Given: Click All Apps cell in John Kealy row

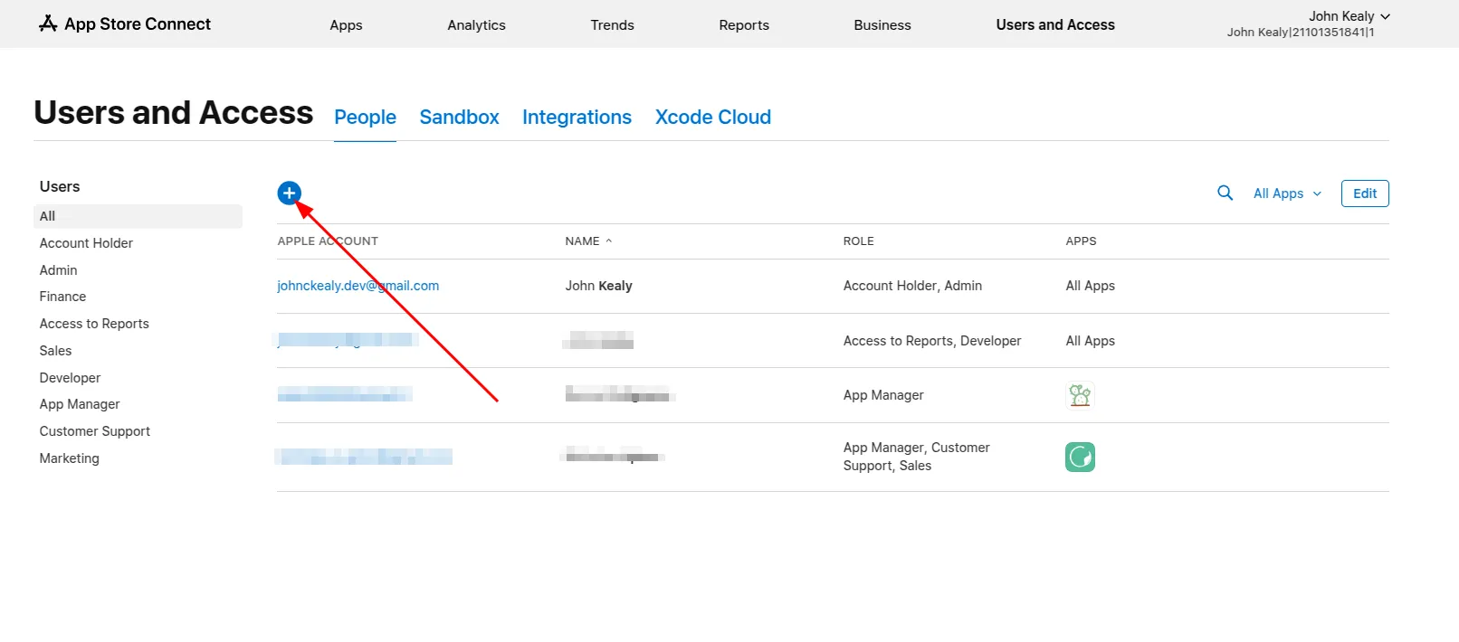Looking at the screenshot, I should pos(1090,286).
